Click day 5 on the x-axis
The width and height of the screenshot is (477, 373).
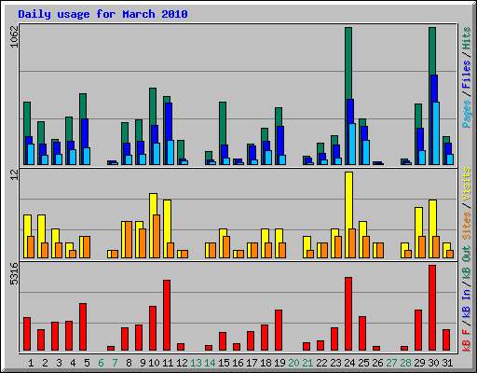[x=87, y=363]
